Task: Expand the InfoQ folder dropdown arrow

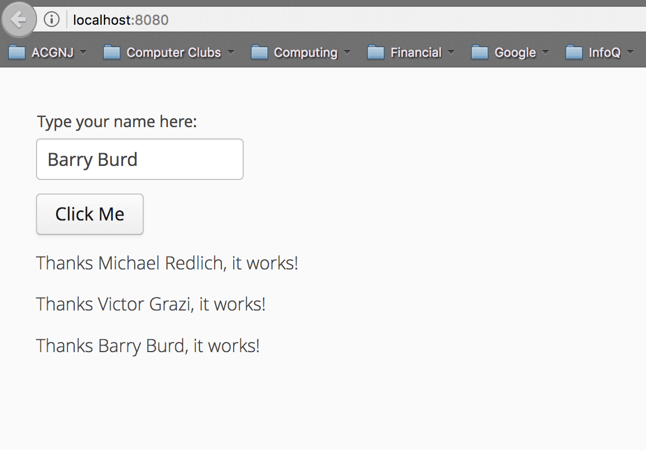Action: (630, 52)
